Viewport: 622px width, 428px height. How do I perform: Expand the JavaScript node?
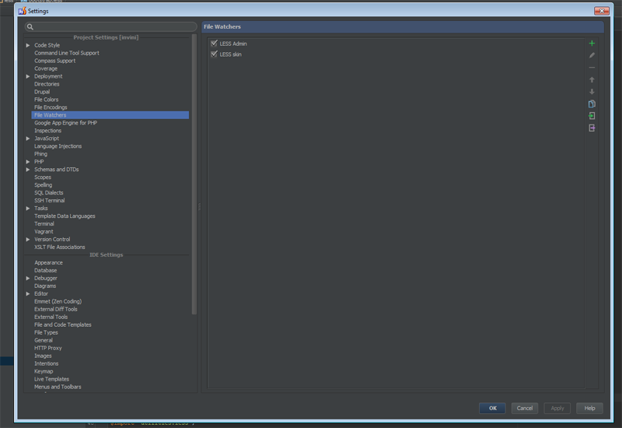pos(28,139)
